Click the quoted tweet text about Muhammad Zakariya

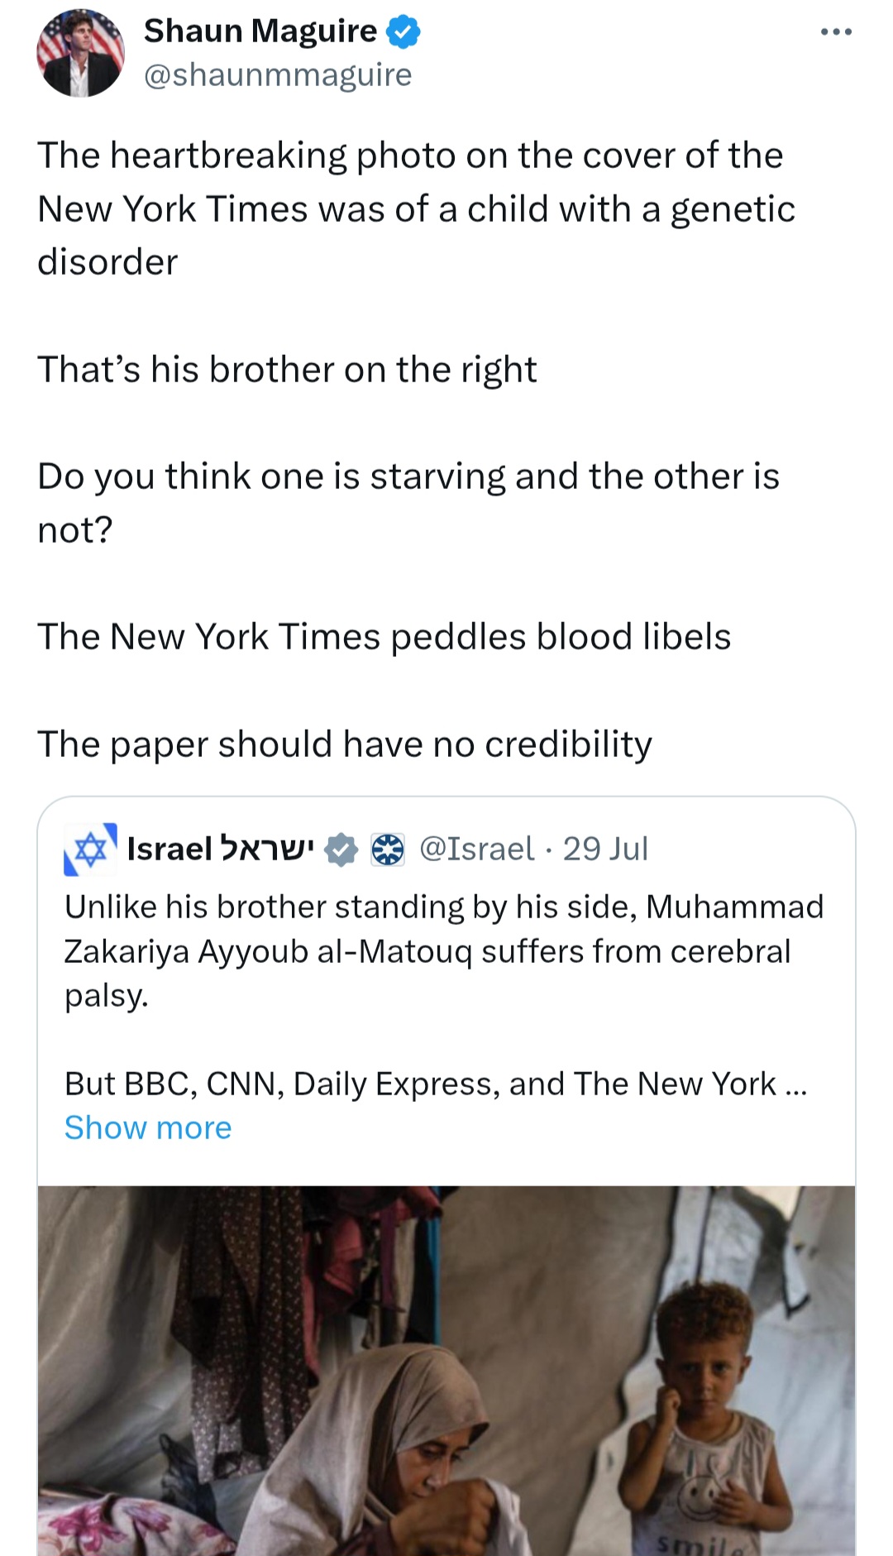point(445,951)
